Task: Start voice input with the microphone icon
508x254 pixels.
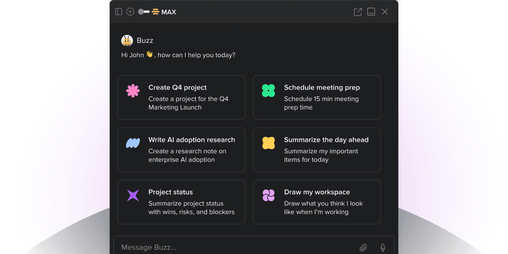Action: tap(382, 247)
